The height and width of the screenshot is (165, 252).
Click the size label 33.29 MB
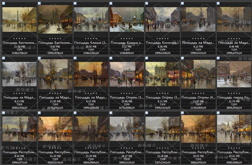pos(91,156)
